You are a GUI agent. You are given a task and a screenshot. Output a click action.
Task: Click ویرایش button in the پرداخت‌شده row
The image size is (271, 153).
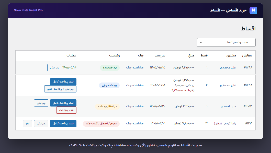(54, 68)
